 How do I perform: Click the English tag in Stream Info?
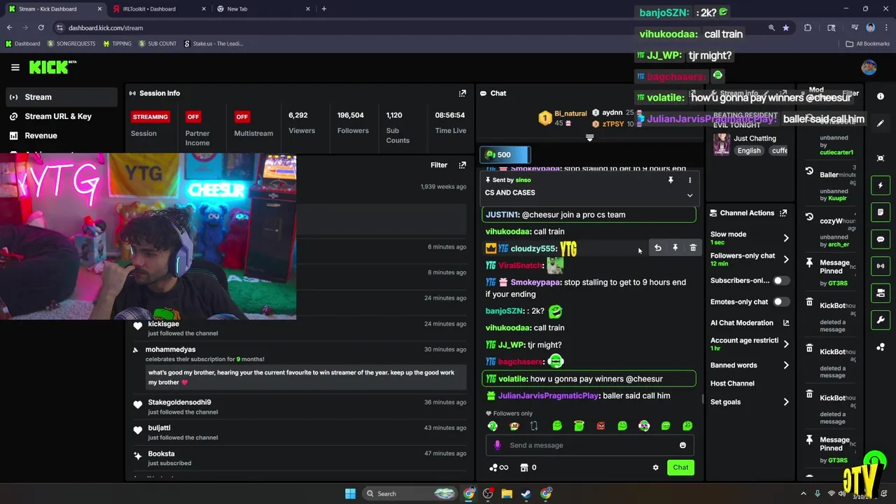click(x=748, y=150)
